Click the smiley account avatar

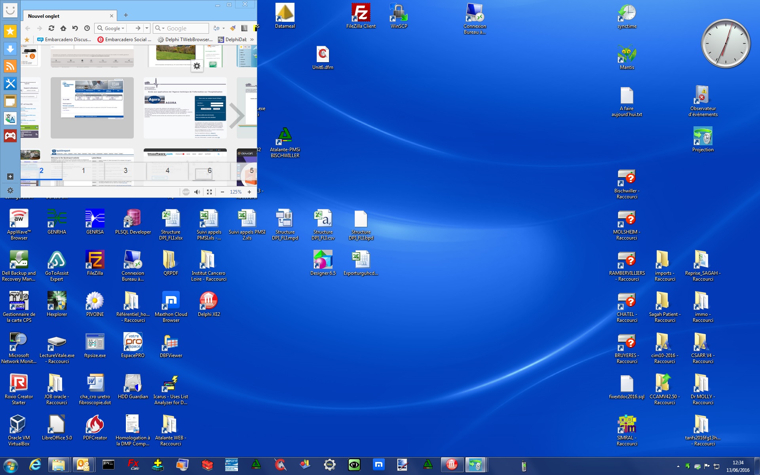10,10
